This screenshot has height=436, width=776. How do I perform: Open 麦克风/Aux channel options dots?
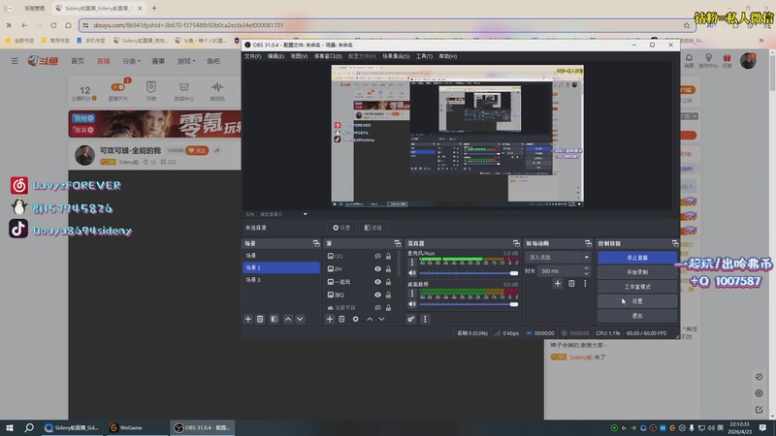click(411, 263)
